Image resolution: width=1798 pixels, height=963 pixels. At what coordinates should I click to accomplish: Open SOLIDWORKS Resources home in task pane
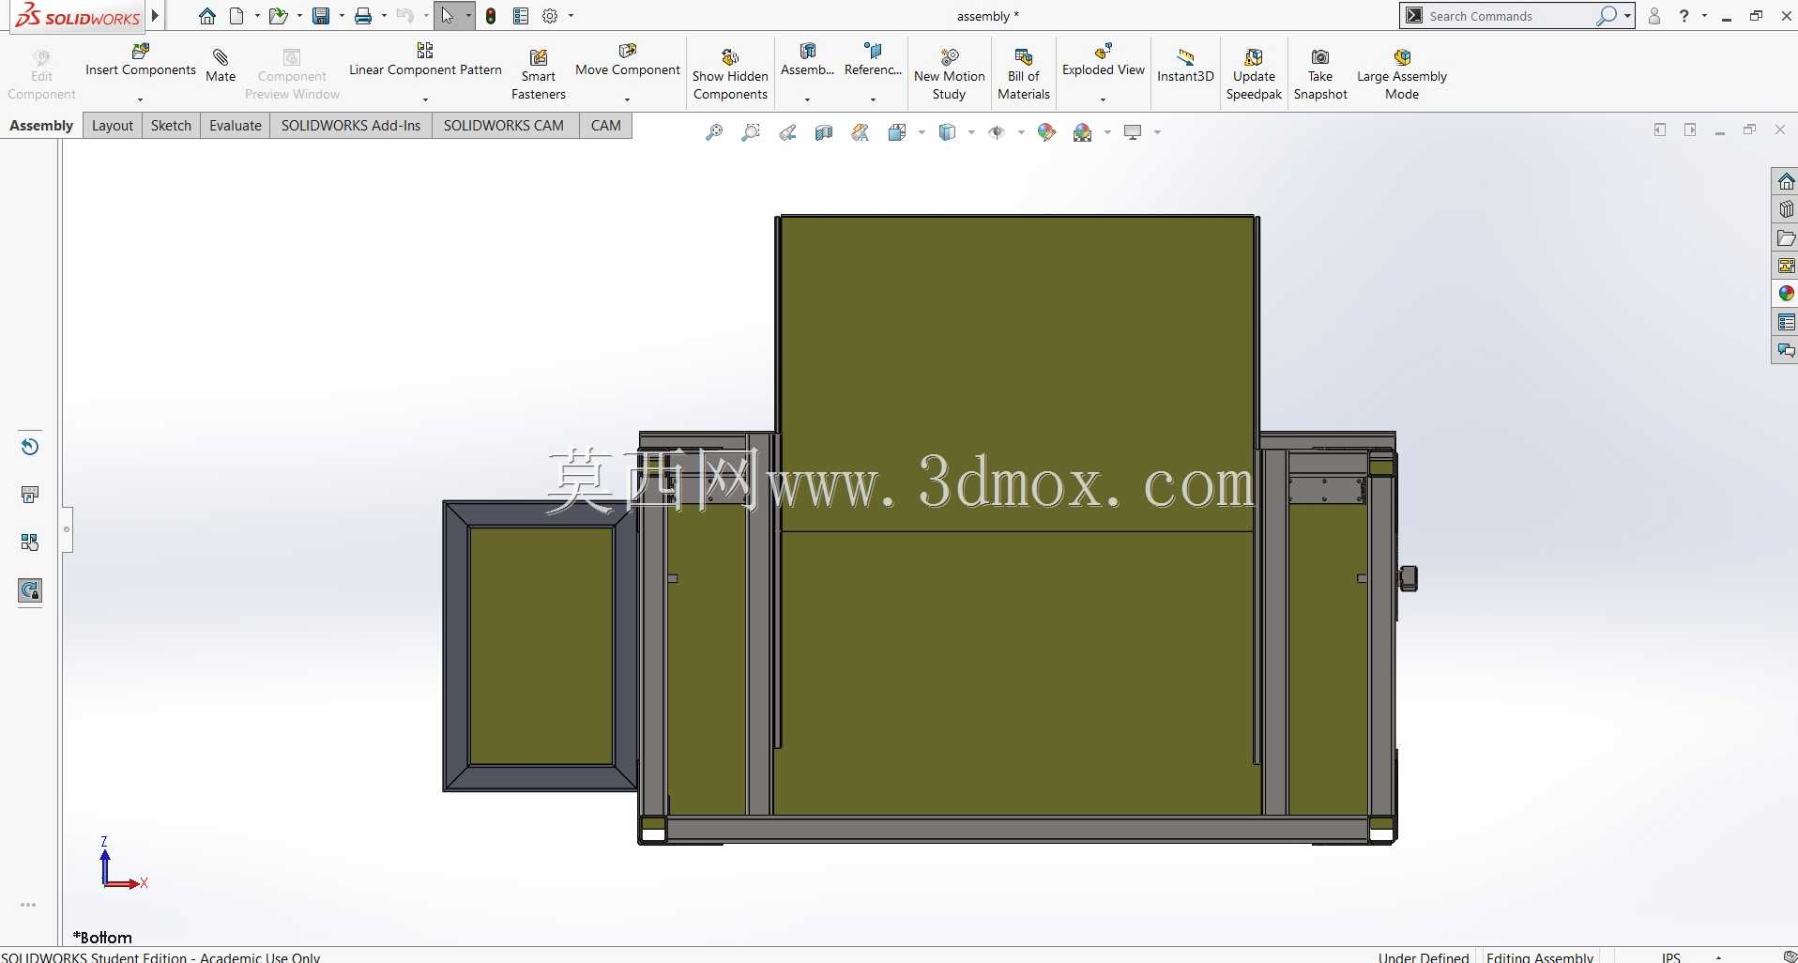1786,181
